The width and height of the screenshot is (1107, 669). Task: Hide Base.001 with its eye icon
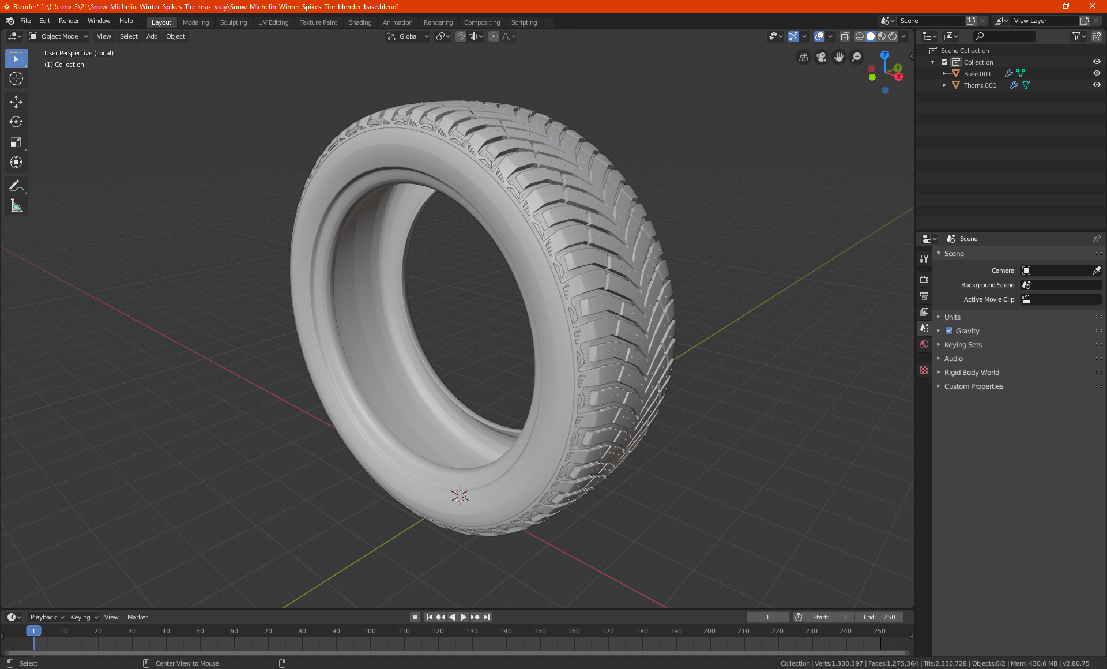[x=1097, y=74]
